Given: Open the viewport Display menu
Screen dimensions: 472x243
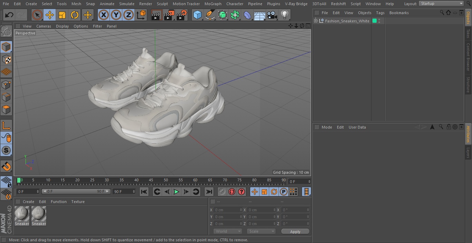Looking at the screenshot, I should 62,26.
